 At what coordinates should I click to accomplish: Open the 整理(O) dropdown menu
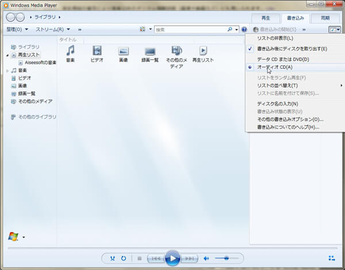coord(17,29)
